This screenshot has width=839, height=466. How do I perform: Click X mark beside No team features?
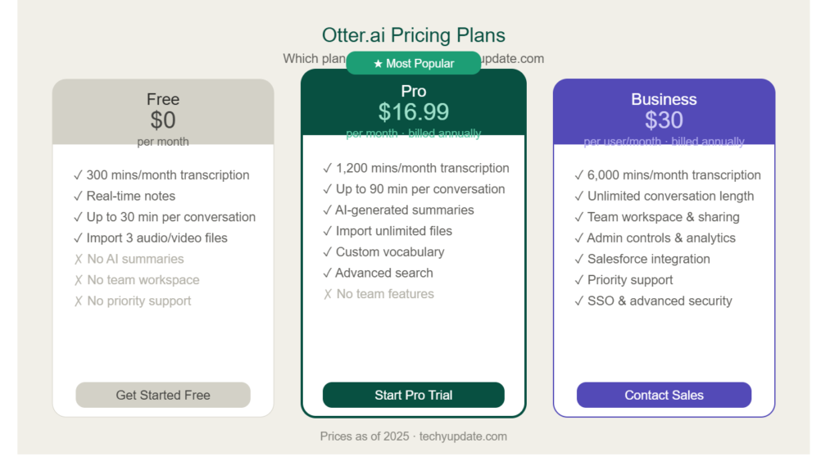pos(328,294)
